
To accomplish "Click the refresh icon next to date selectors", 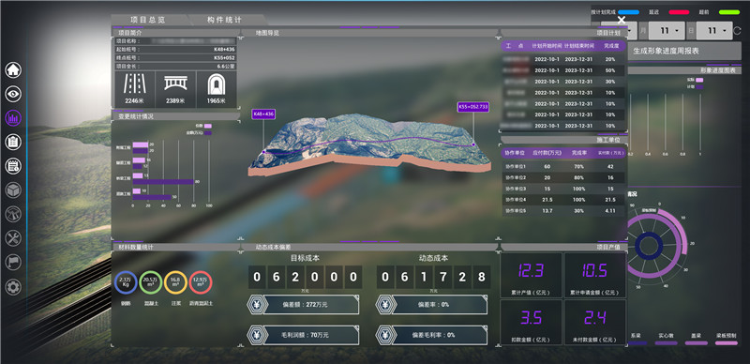I will 738,31.
